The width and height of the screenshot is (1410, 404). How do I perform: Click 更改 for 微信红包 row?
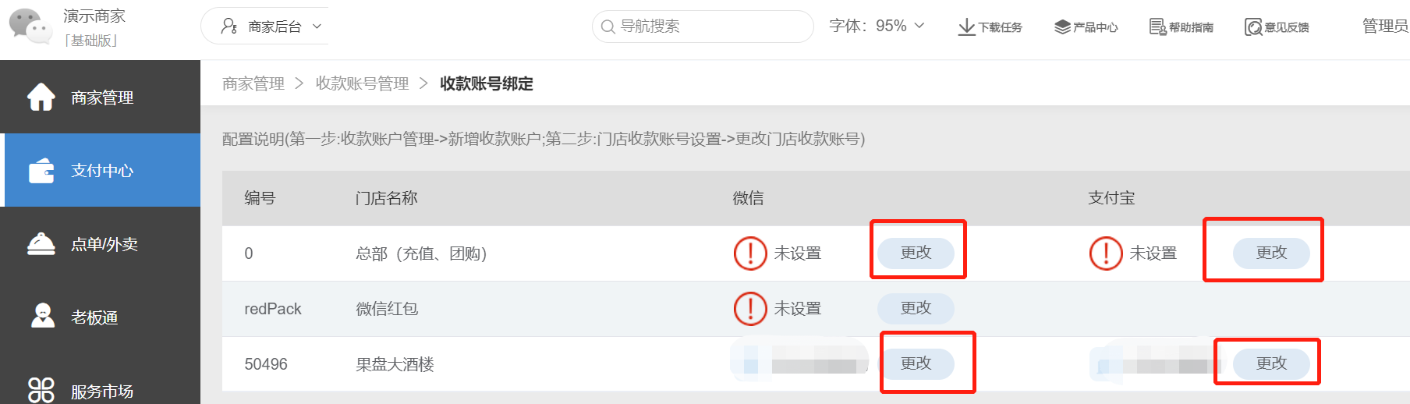[916, 308]
